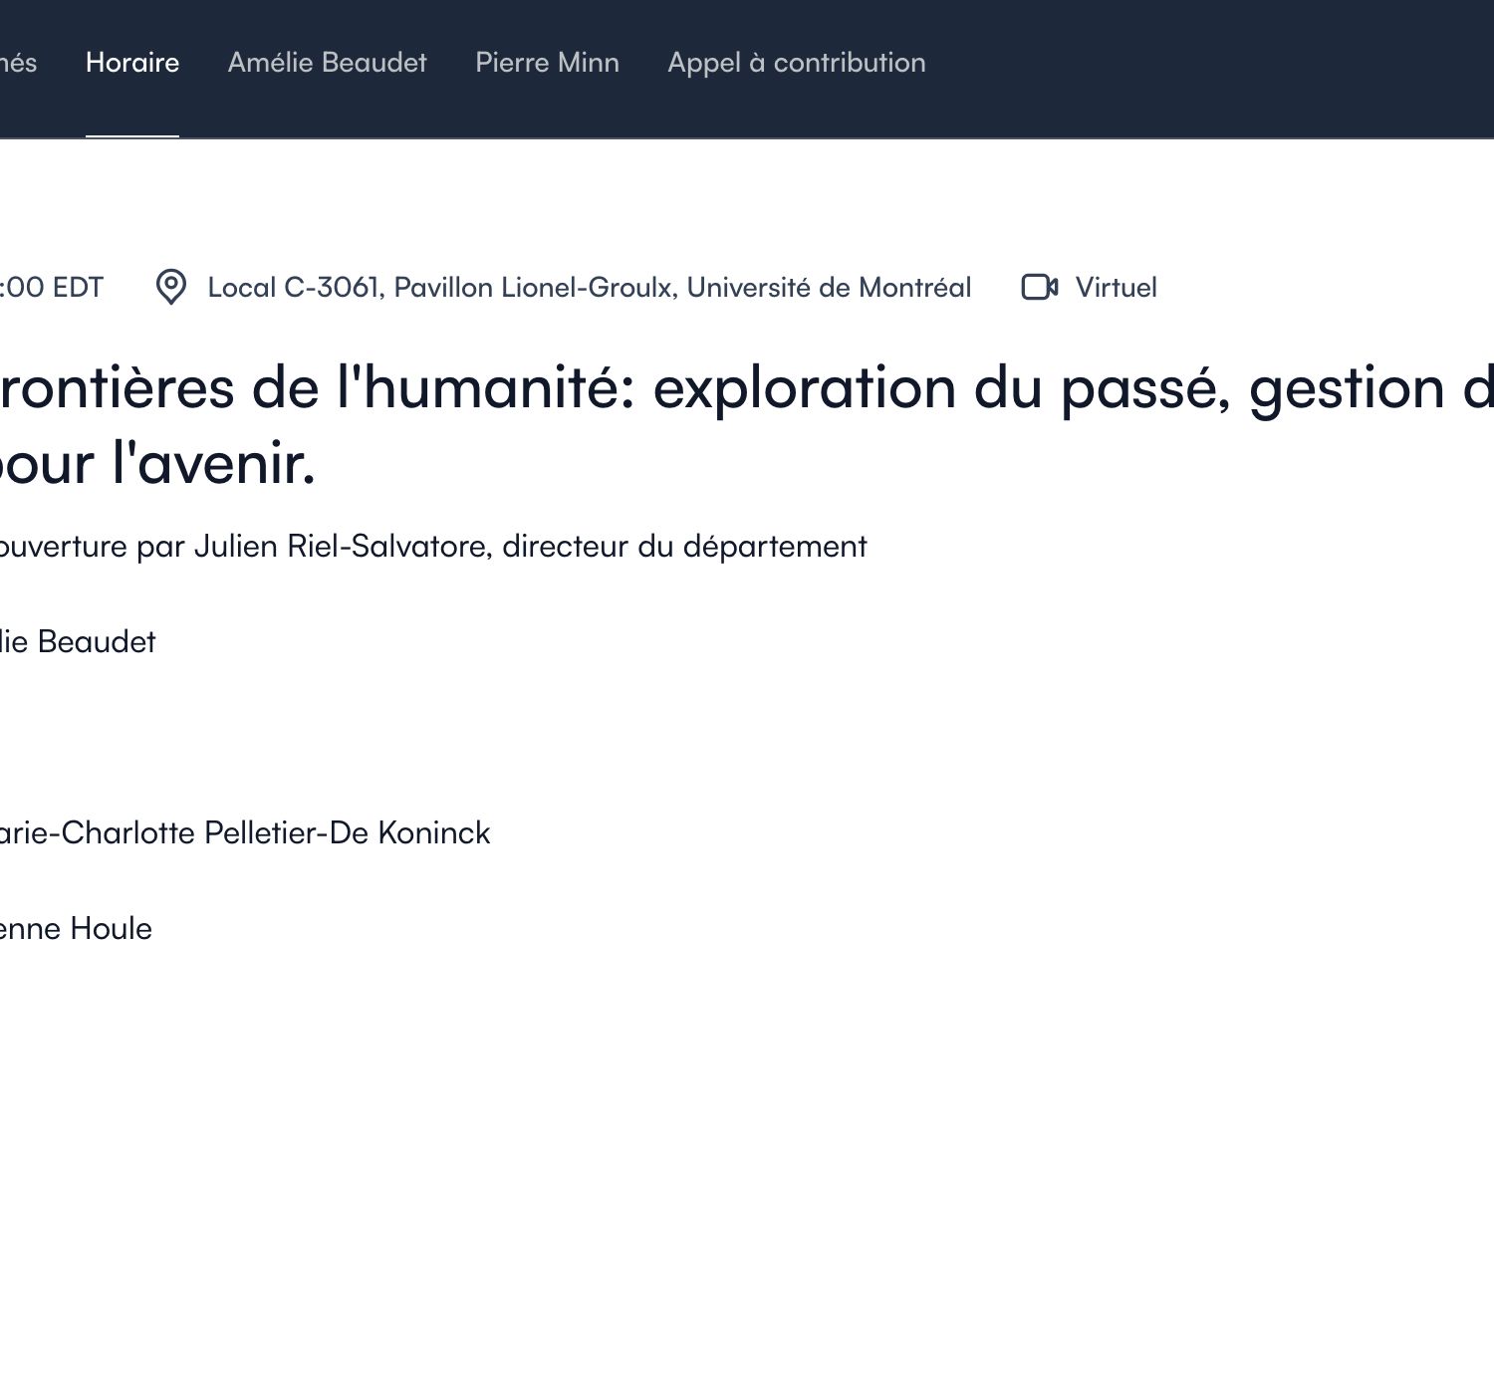Click the map pin location icon
The width and height of the screenshot is (1494, 1400).
(x=171, y=288)
